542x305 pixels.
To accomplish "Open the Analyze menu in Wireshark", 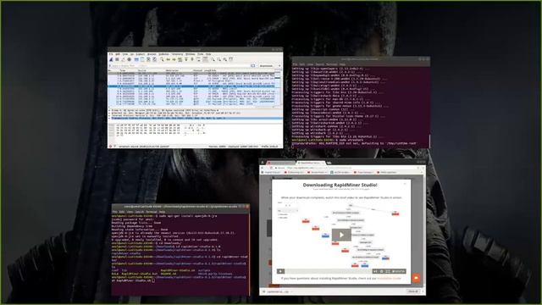I will click(x=152, y=54).
